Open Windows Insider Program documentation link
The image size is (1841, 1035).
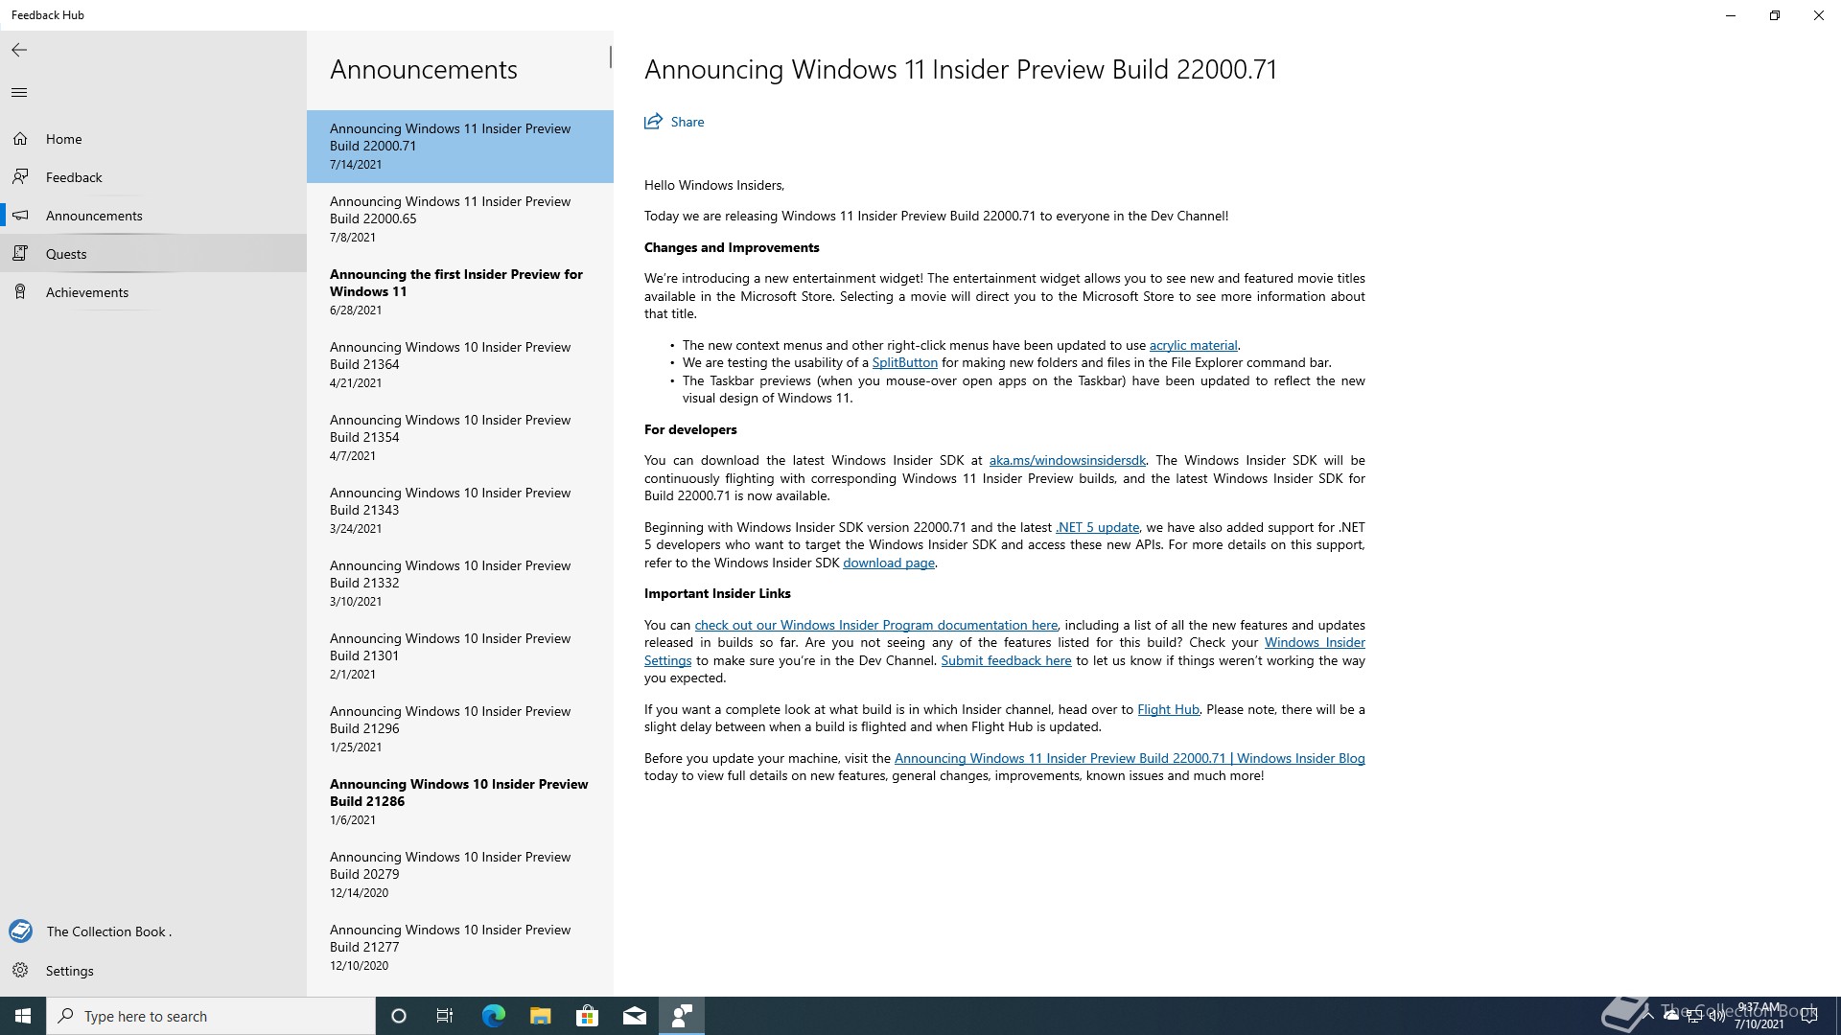click(875, 625)
